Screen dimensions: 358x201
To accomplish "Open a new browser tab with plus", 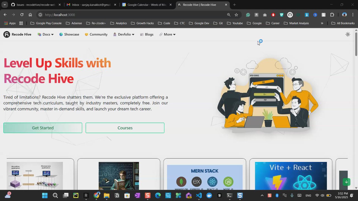I will (234, 5).
